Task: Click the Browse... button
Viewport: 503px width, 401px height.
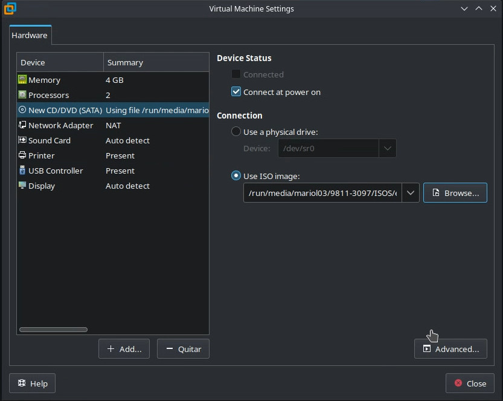Action: point(455,193)
